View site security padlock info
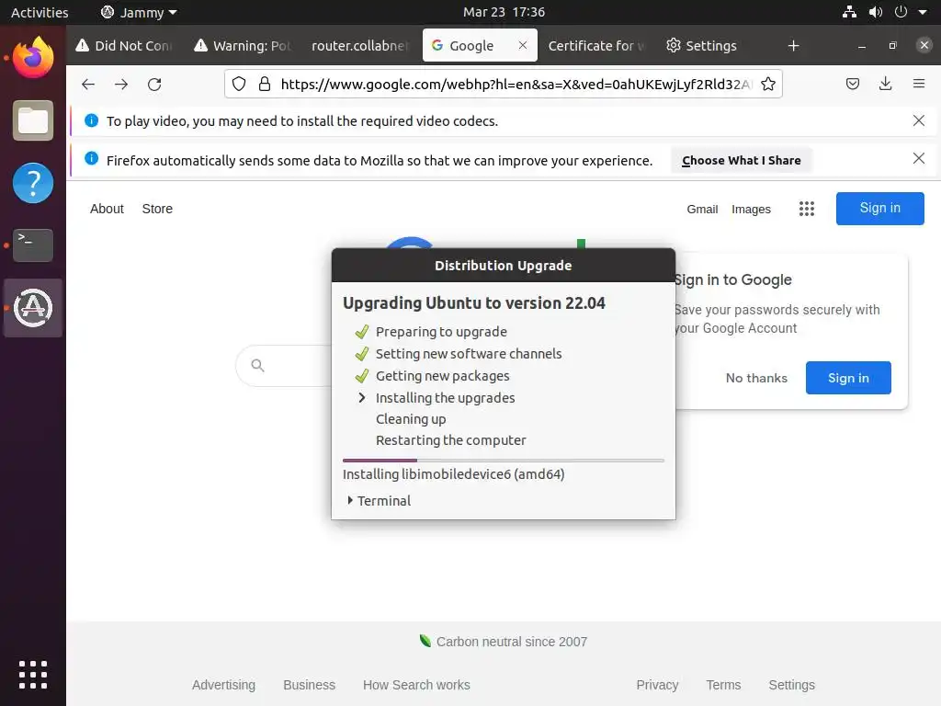941x706 pixels. (x=264, y=84)
